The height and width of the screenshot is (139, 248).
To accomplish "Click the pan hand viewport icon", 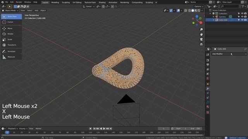I will (201, 34).
